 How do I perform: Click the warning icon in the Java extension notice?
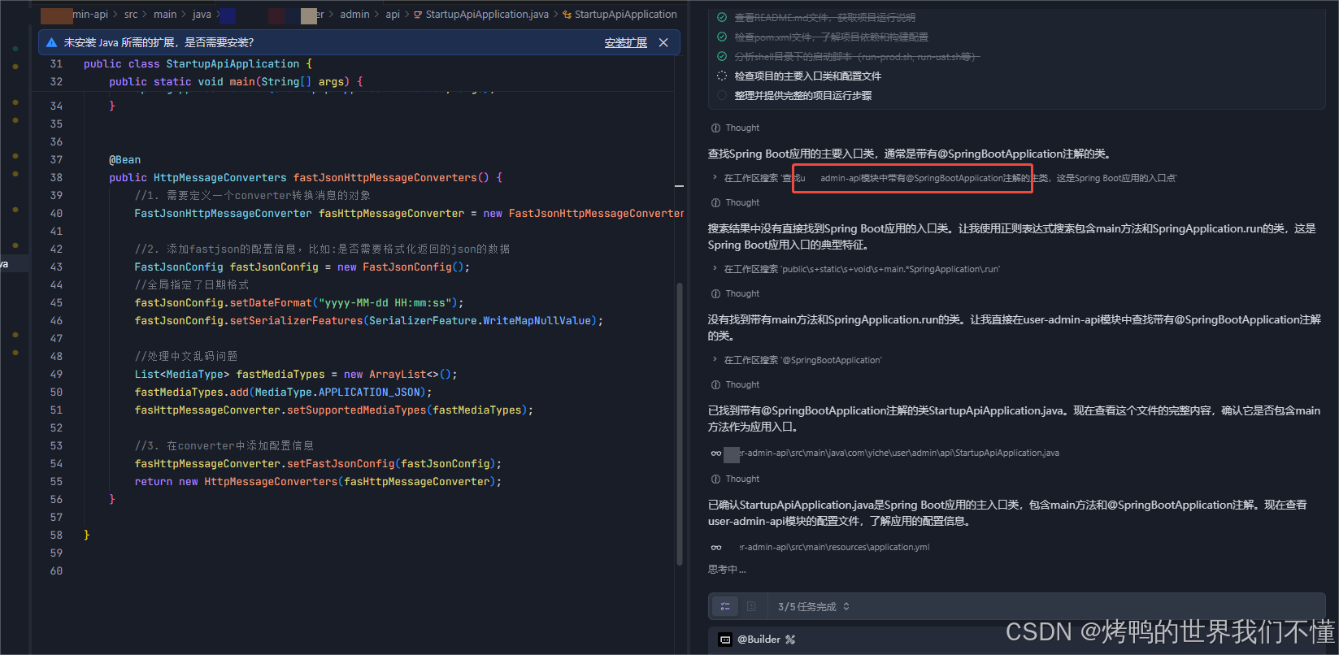tap(52, 42)
